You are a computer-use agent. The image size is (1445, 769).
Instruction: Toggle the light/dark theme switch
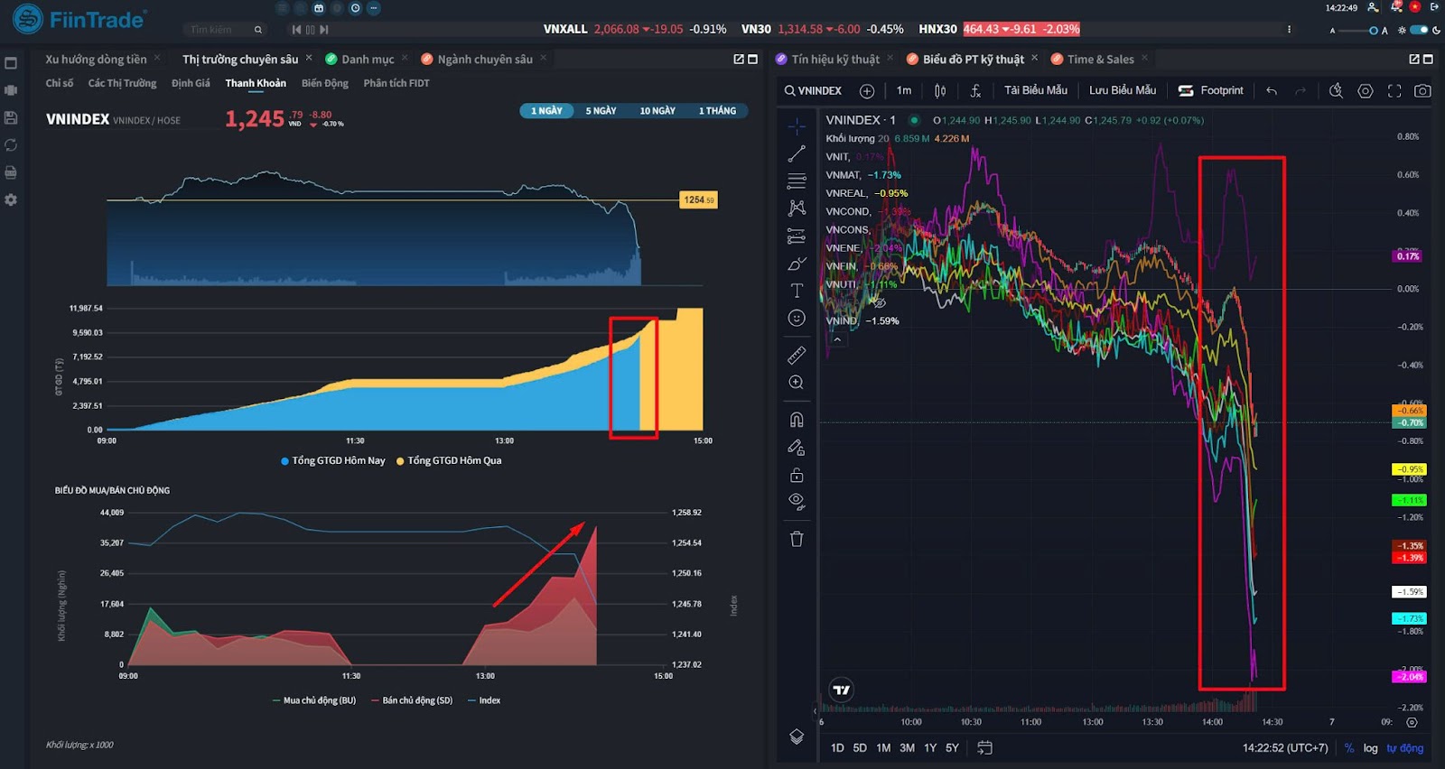pyautogui.click(x=1419, y=30)
